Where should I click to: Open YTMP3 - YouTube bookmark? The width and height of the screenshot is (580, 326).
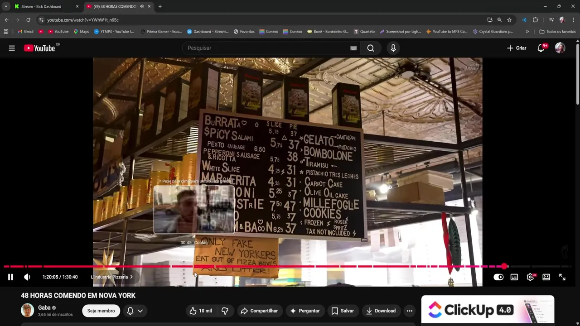pyautogui.click(x=114, y=32)
